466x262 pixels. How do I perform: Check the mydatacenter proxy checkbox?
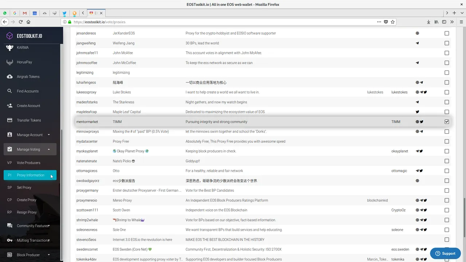(447, 141)
